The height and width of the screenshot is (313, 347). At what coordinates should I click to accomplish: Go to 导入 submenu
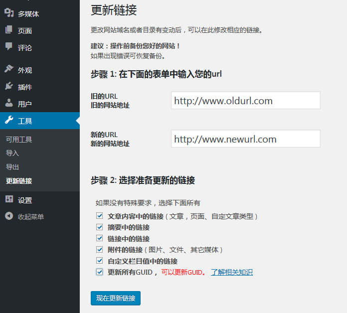(12, 153)
